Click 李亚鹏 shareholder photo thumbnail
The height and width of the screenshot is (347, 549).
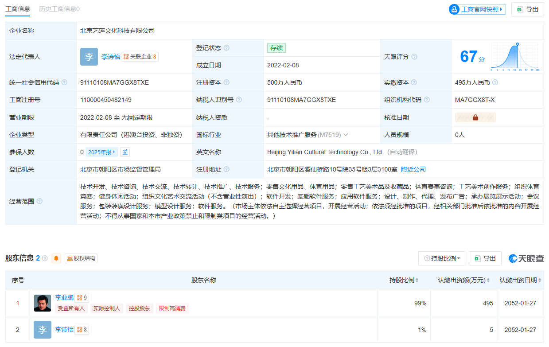[43, 303]
